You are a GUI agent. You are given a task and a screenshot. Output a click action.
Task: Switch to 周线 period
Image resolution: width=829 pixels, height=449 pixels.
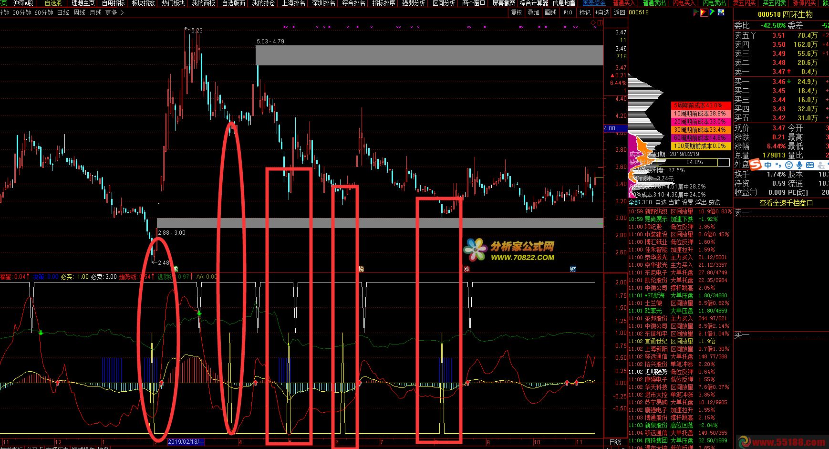79,12
